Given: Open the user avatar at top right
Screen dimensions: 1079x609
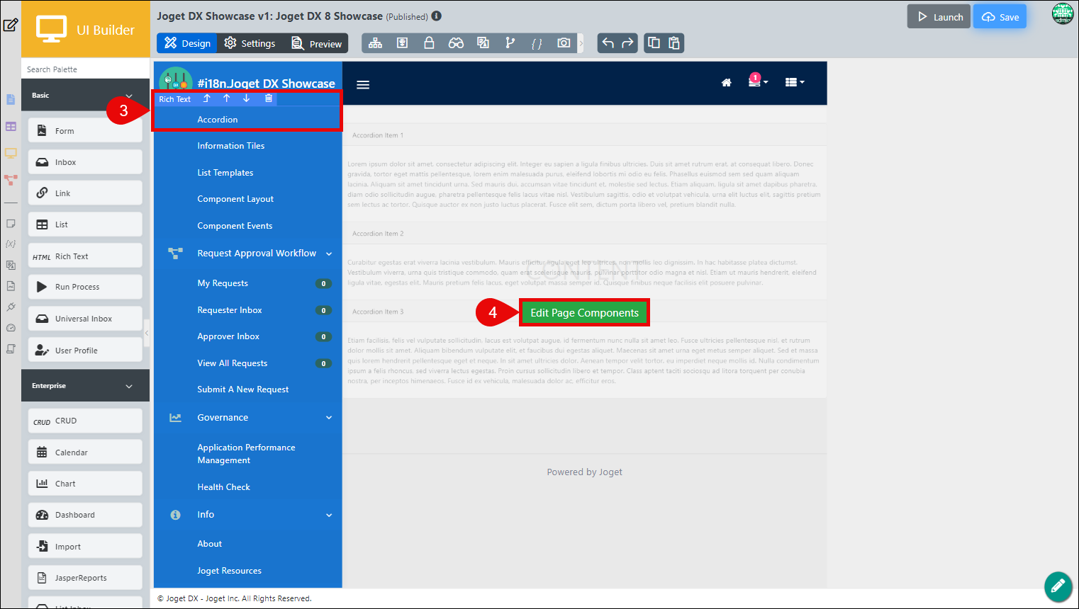Looking at the screenshot, I should coord(1063,13).
